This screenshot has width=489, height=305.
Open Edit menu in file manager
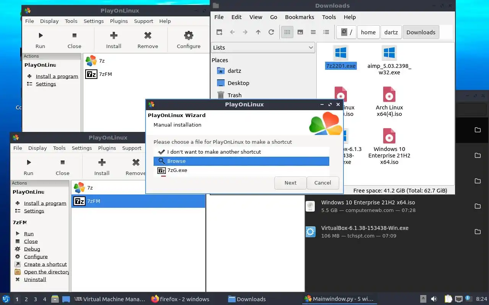coord(236,17)
